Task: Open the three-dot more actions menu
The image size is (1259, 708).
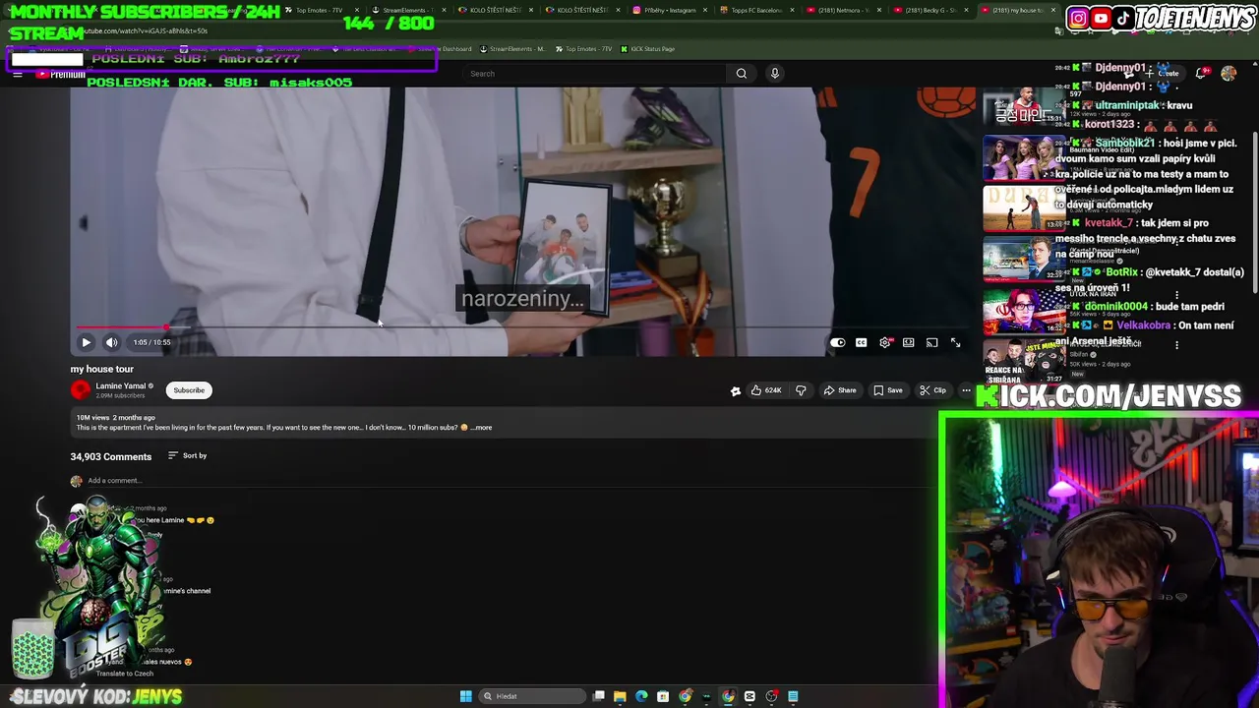Action: click(x=966, y=390)
